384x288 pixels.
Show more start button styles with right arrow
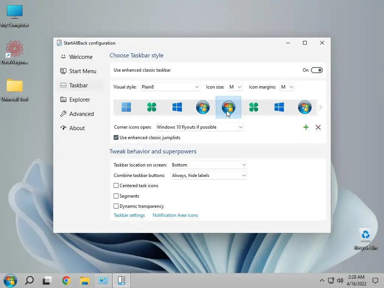click(321, 107)
